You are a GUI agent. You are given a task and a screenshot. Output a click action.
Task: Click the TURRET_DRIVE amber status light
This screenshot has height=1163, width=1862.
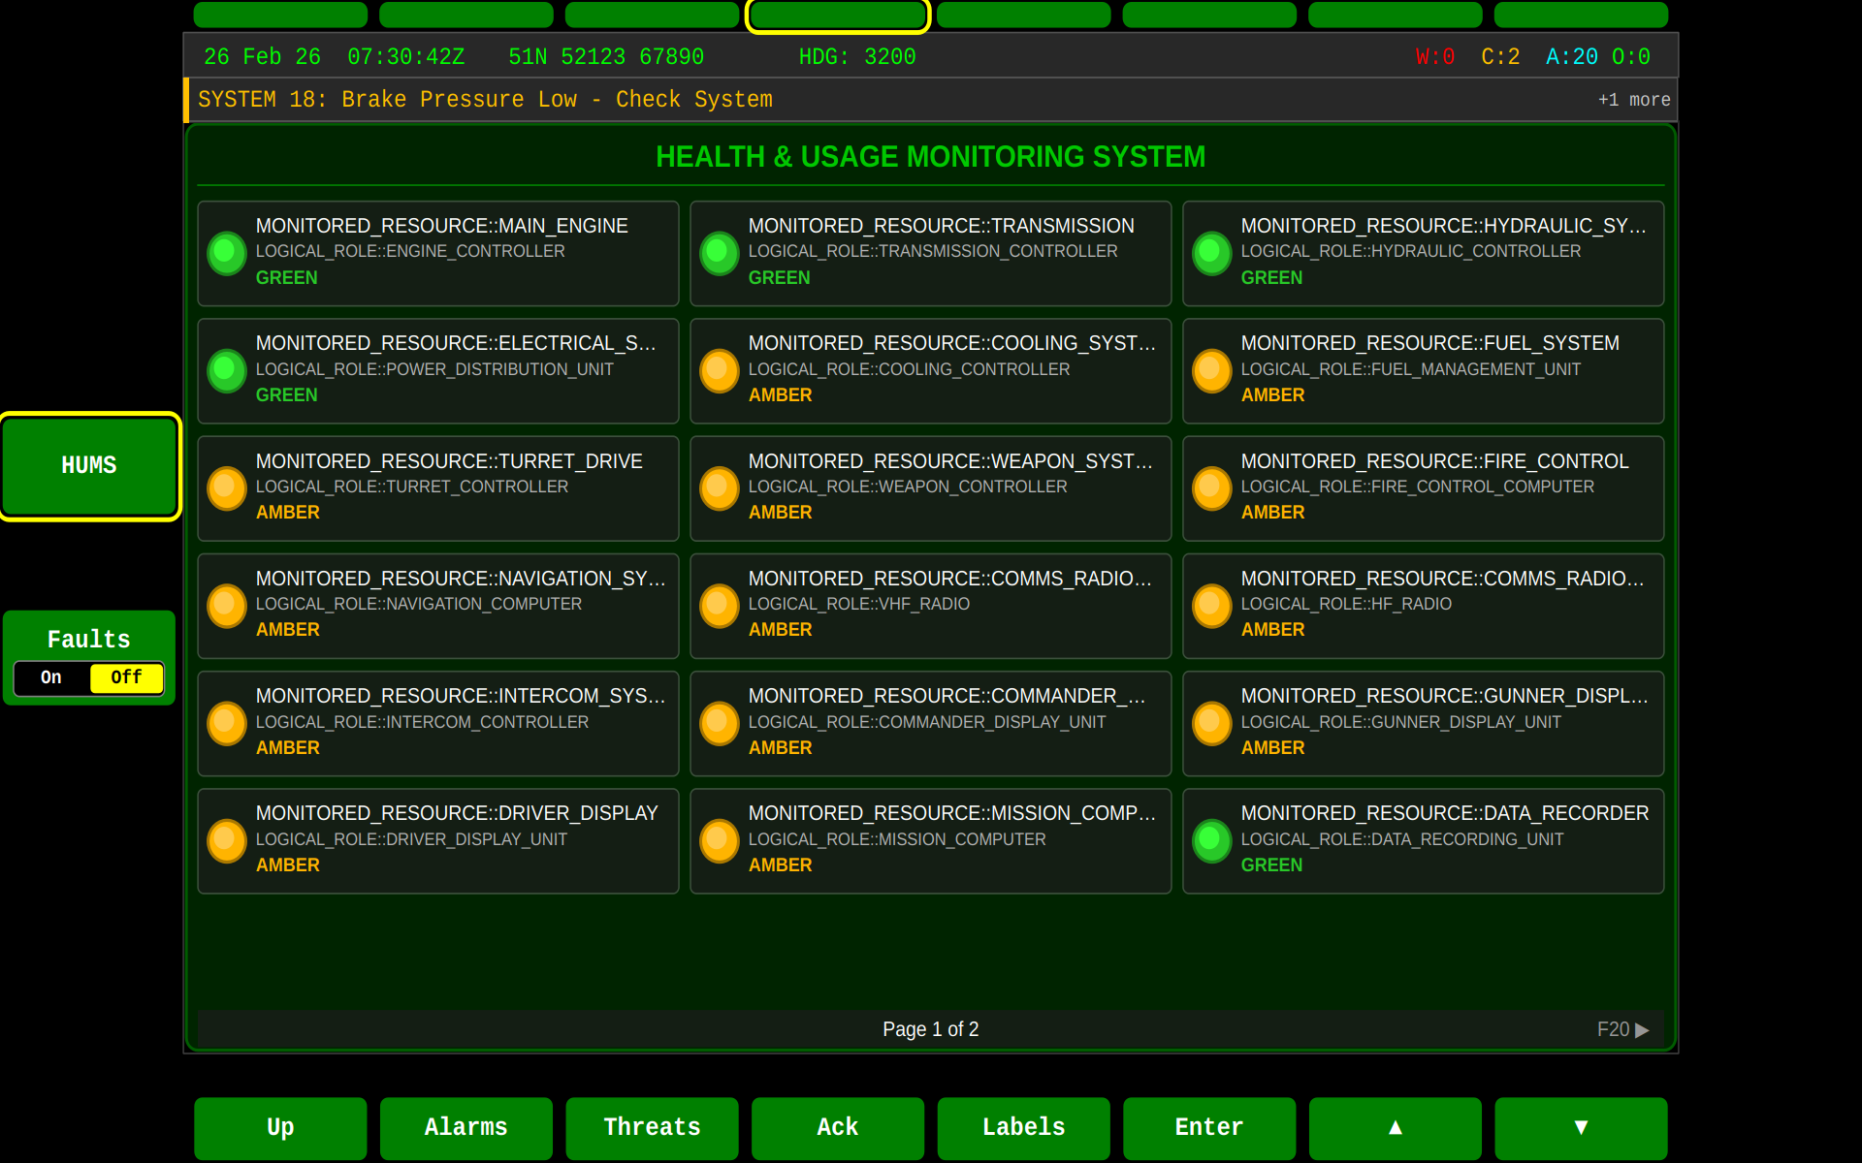(x=225, y=488)
